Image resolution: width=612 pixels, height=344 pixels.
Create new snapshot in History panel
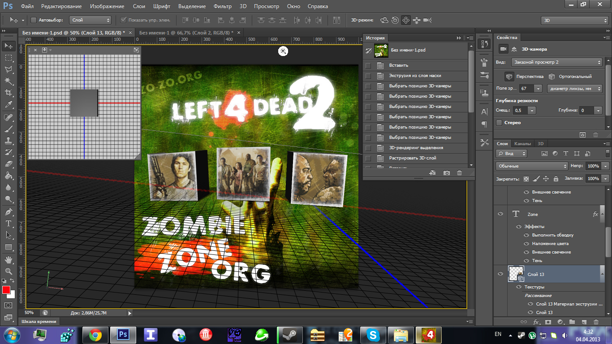click(447, 173)
